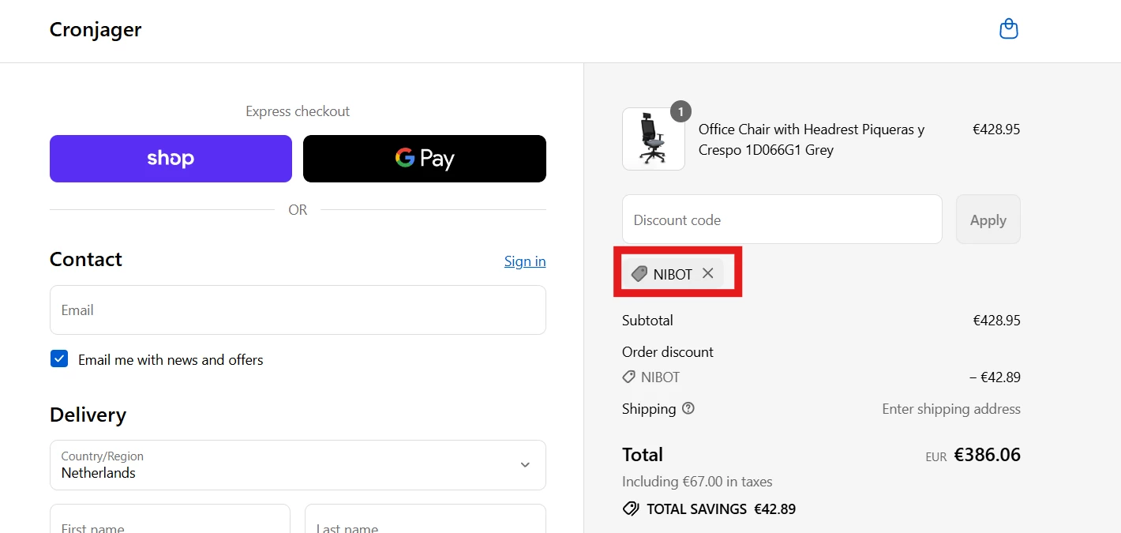This screenshot has width=1121, height=533.
Task: Open the shopping bag cart icon
Action: click(x=1008, y=30)
